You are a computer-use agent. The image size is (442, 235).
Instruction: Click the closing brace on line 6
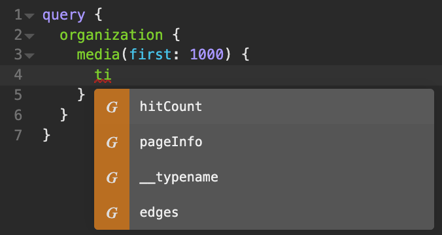pyautogui.click(x=63, y=115)
